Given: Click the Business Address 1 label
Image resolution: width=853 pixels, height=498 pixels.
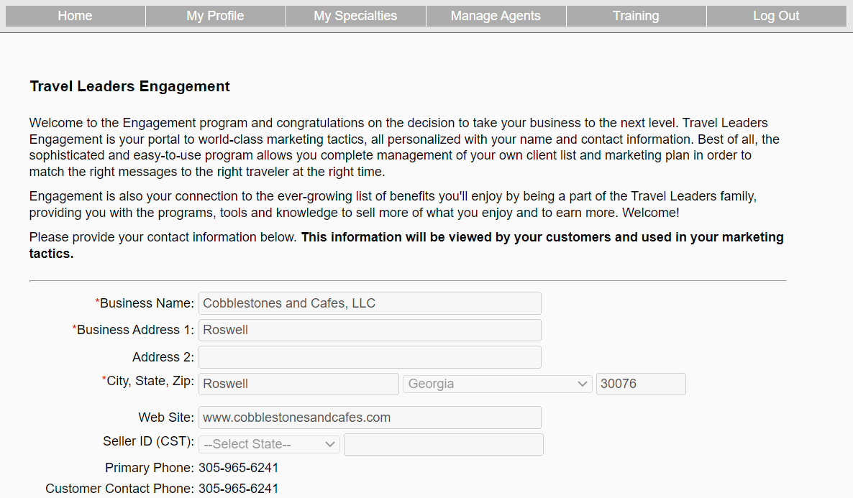Looking at the screenshot, I should [133, 330].
